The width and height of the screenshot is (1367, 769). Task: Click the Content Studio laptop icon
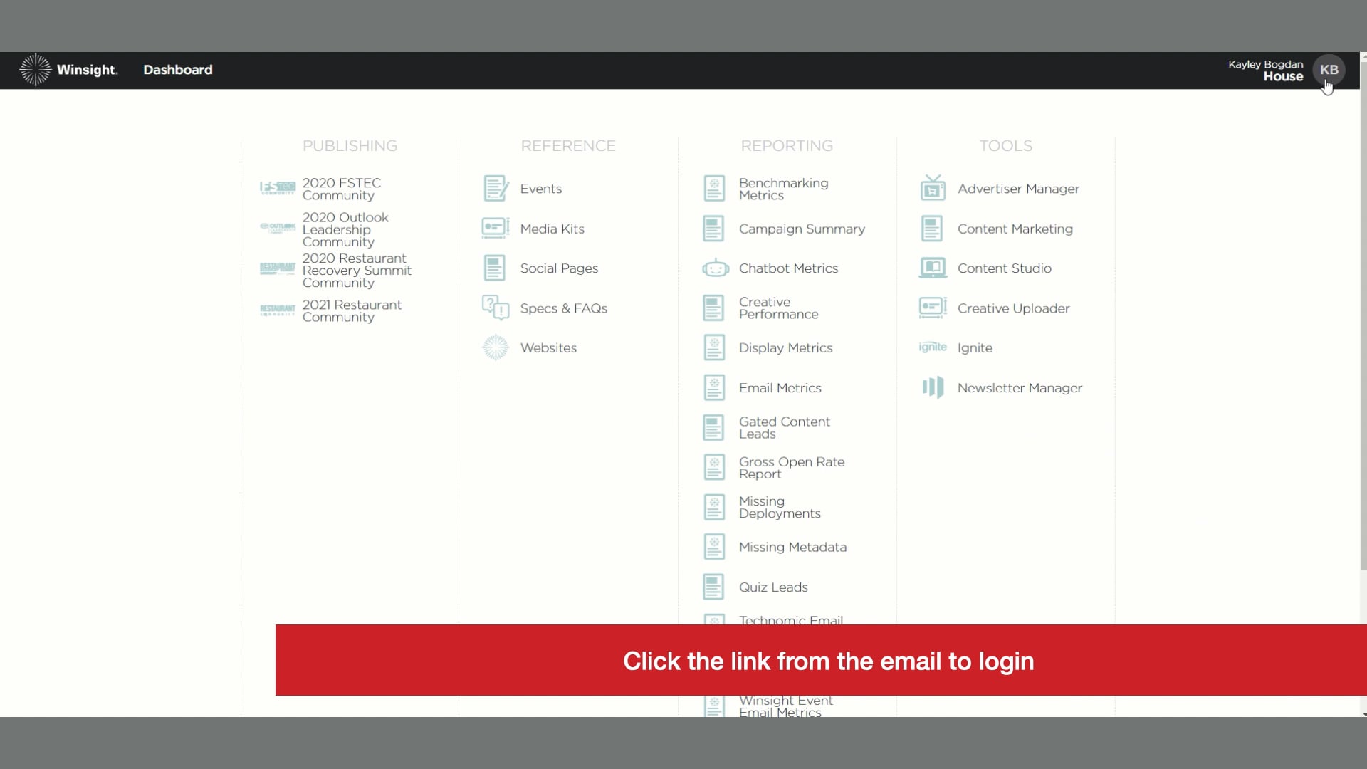(933, 268)
